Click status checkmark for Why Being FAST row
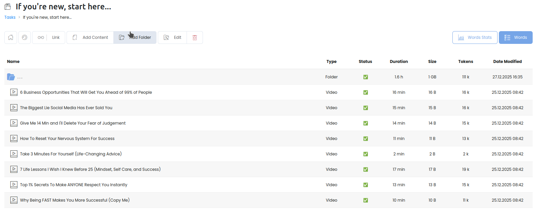This screenshot has height=211, width=537. pyautogui.click(x=365, y=200)
